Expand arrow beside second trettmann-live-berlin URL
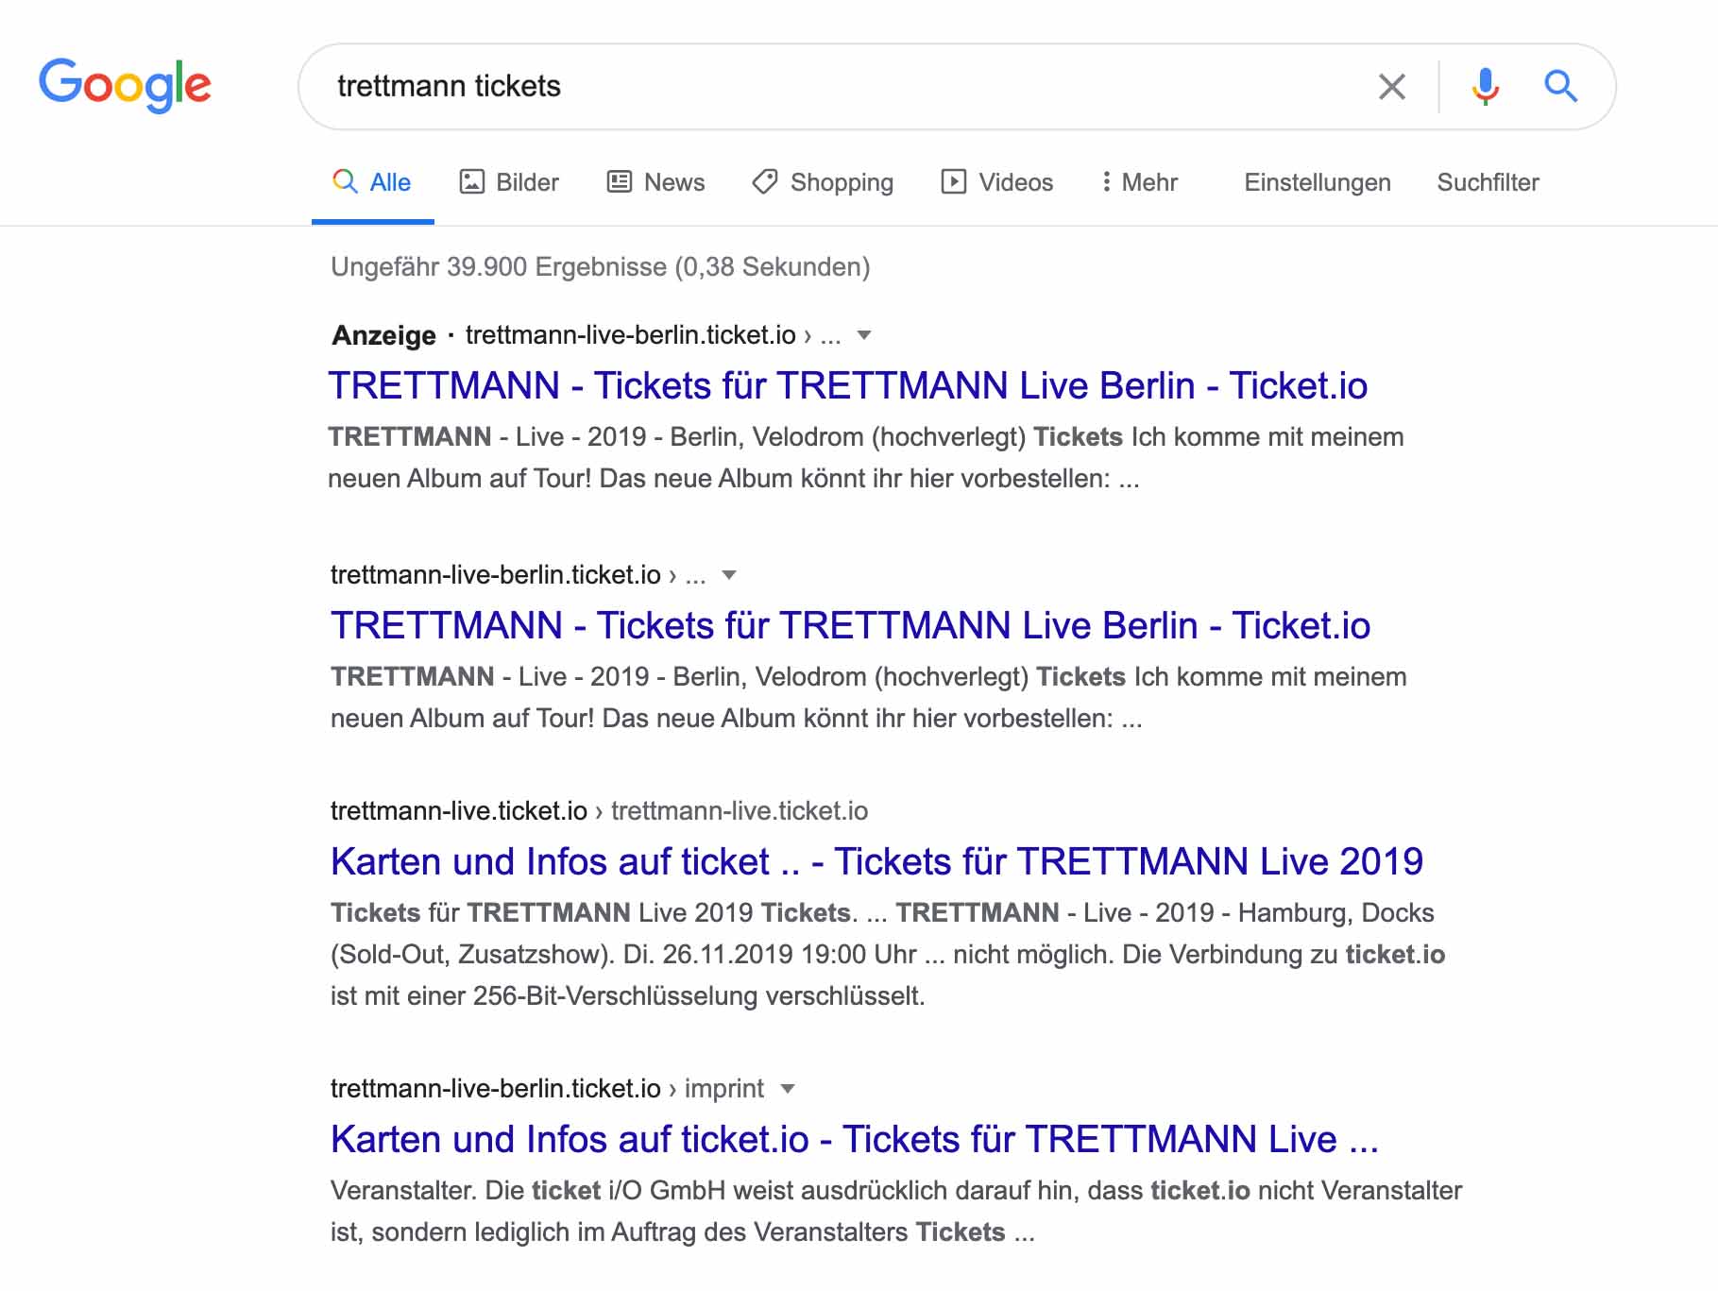Viewport: 1718px width, 1291px height. coord(728,575)
